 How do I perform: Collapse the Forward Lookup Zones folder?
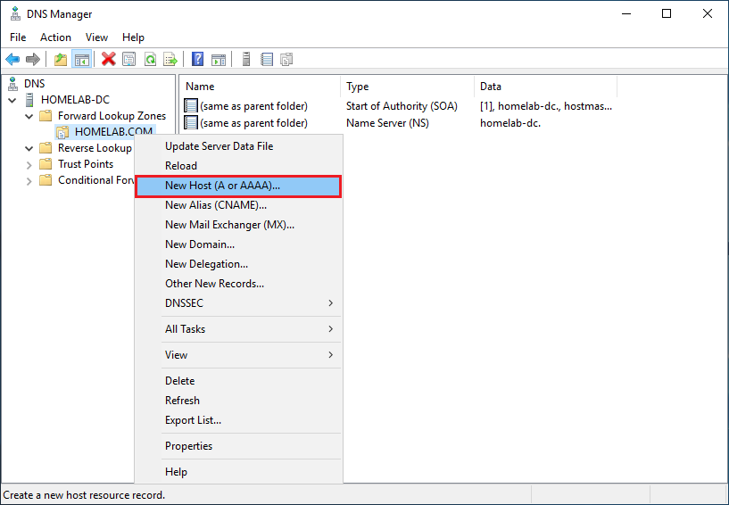(29, 116)
